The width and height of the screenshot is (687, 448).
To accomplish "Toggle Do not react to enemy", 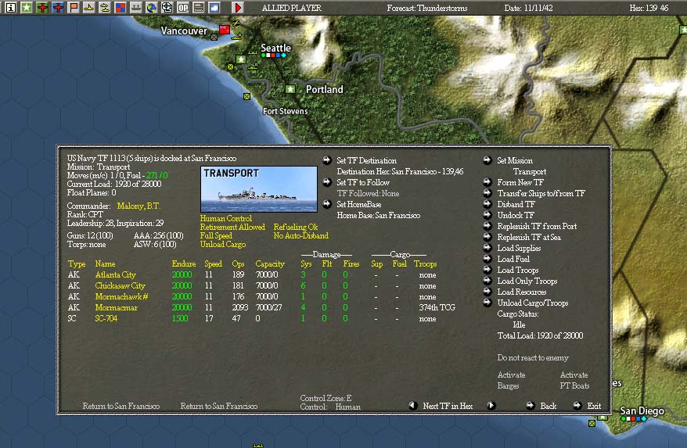I will 533,358.
